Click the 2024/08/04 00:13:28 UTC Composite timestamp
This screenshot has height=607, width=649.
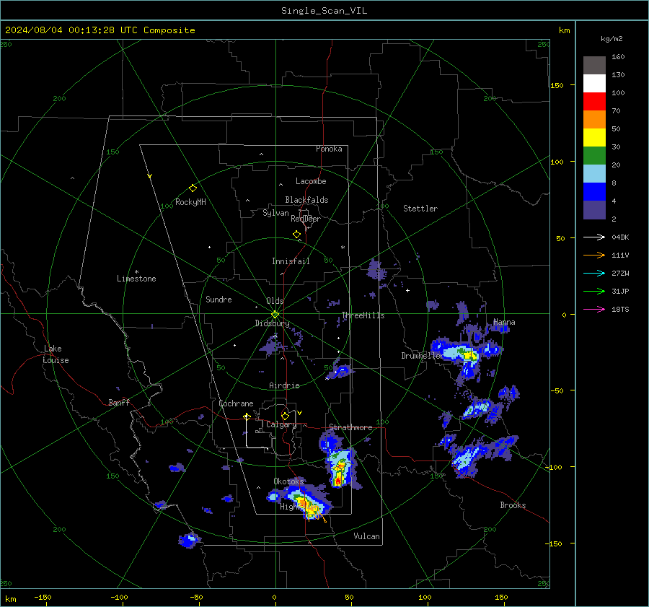(100, 30)
